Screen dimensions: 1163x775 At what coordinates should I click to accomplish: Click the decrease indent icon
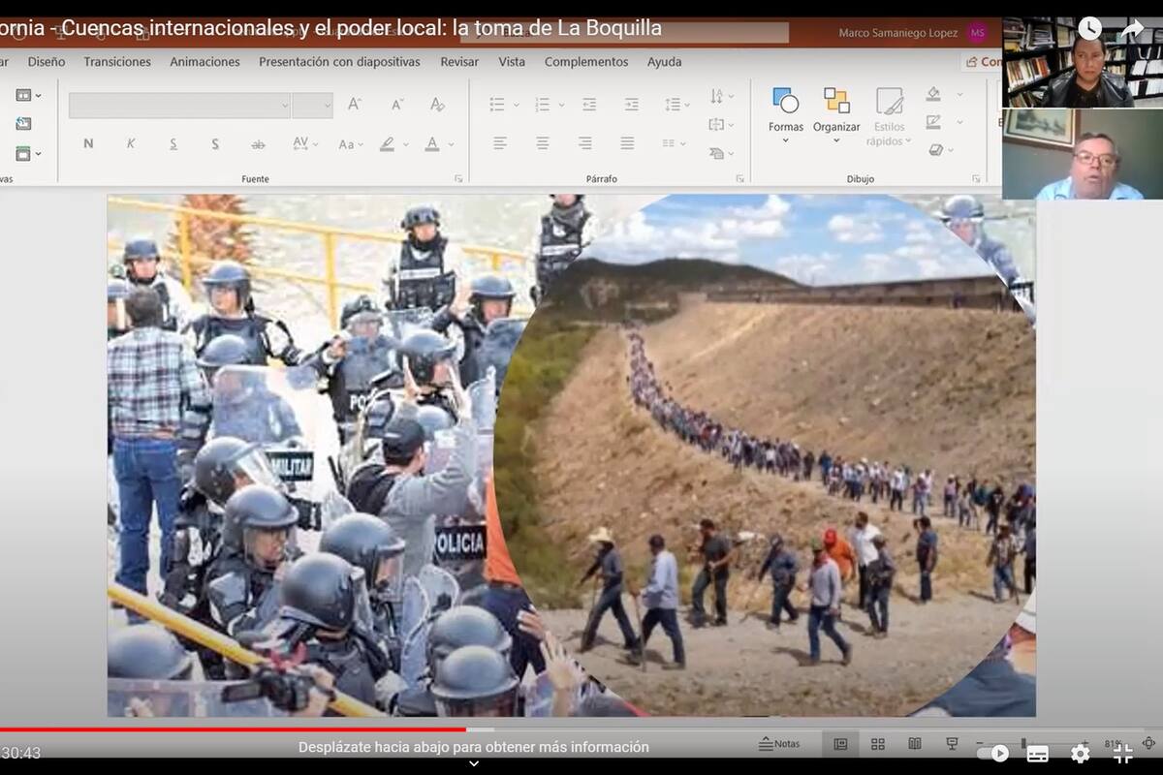[x=589, y=104]
